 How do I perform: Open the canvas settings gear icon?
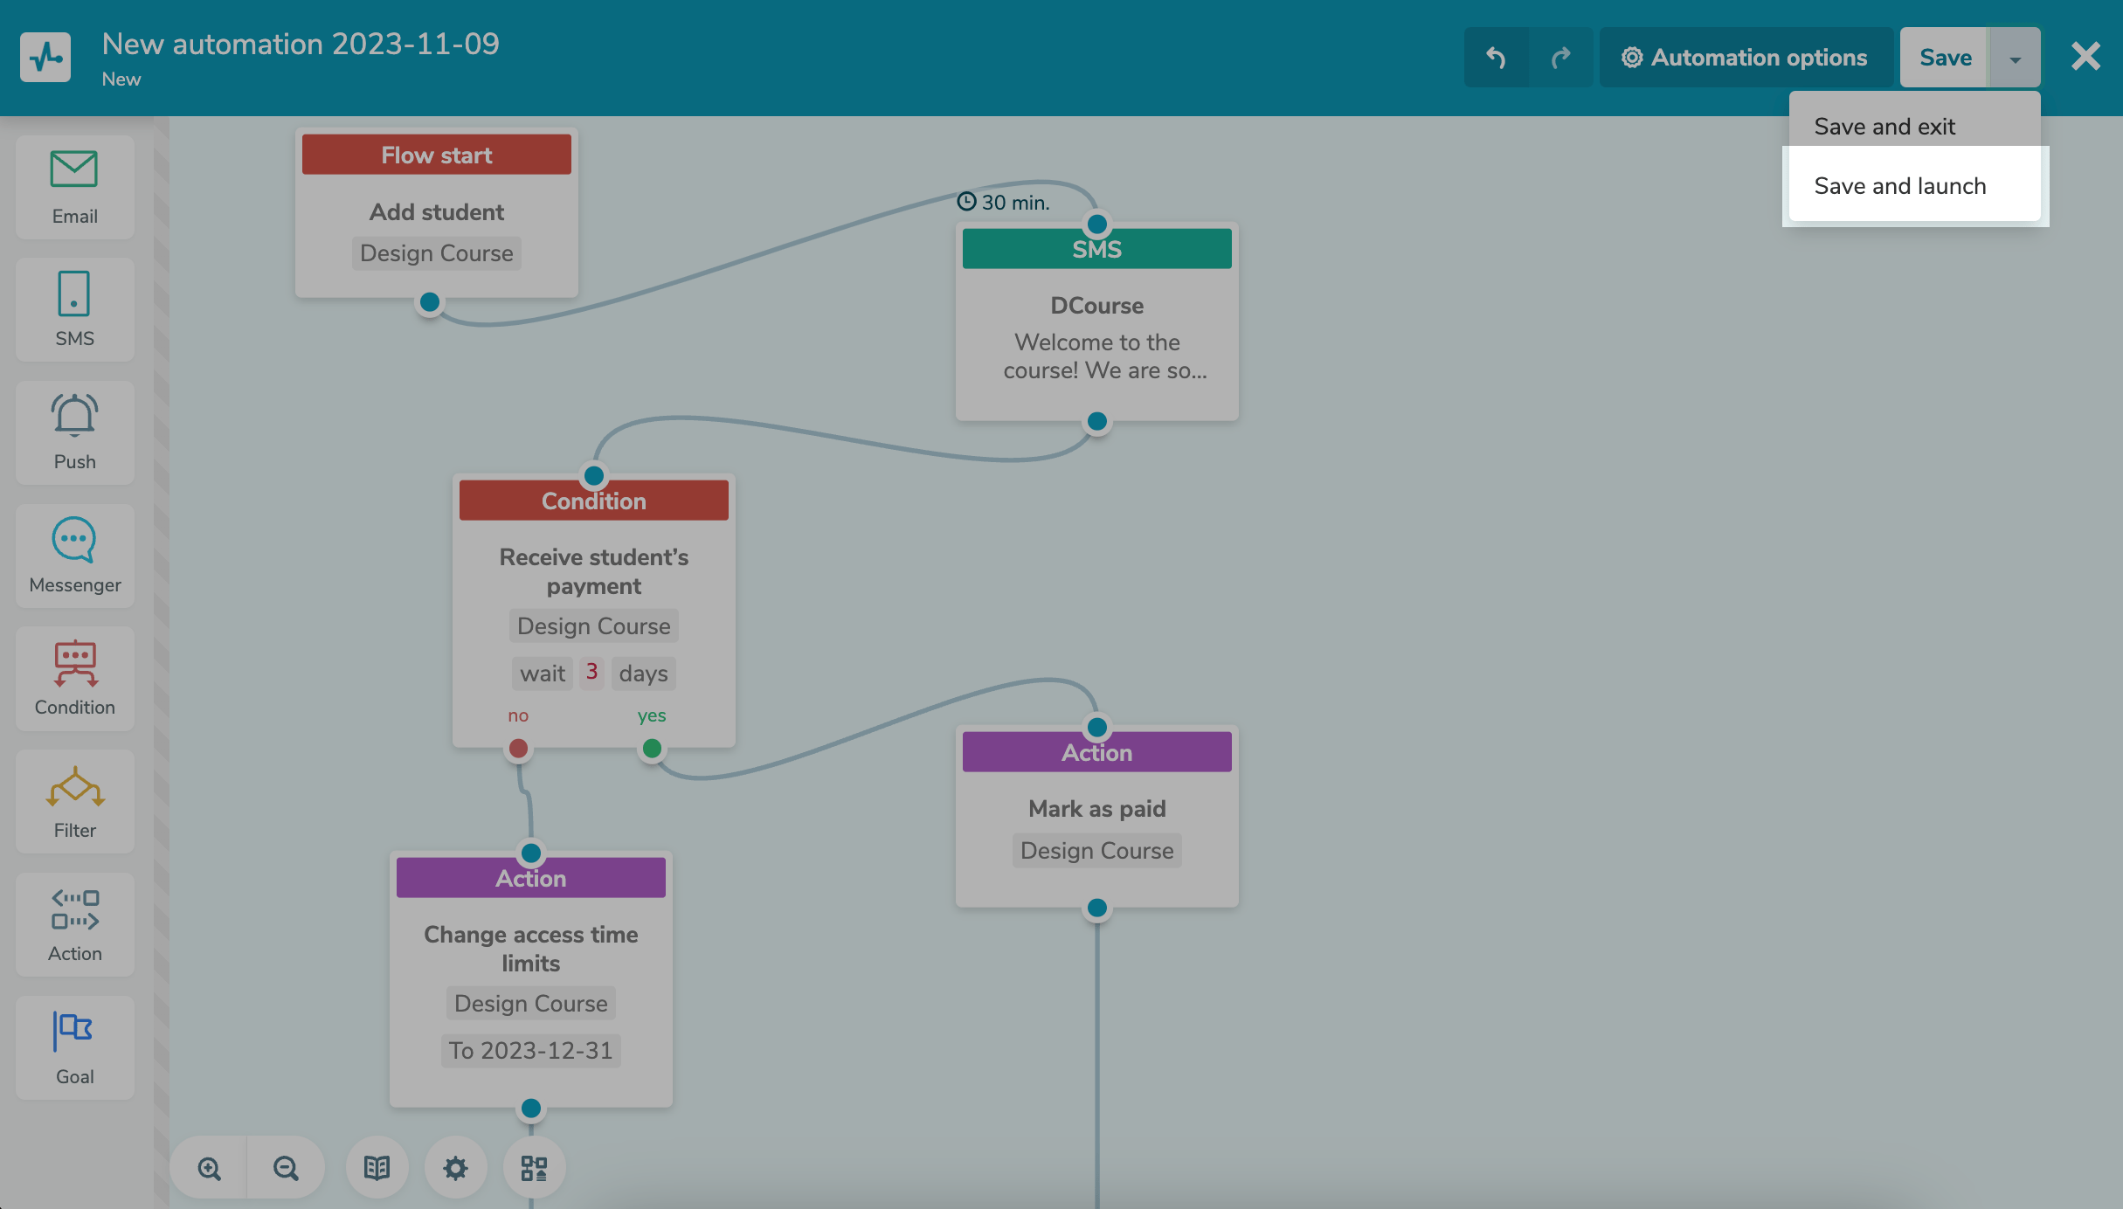[455, 1168]
